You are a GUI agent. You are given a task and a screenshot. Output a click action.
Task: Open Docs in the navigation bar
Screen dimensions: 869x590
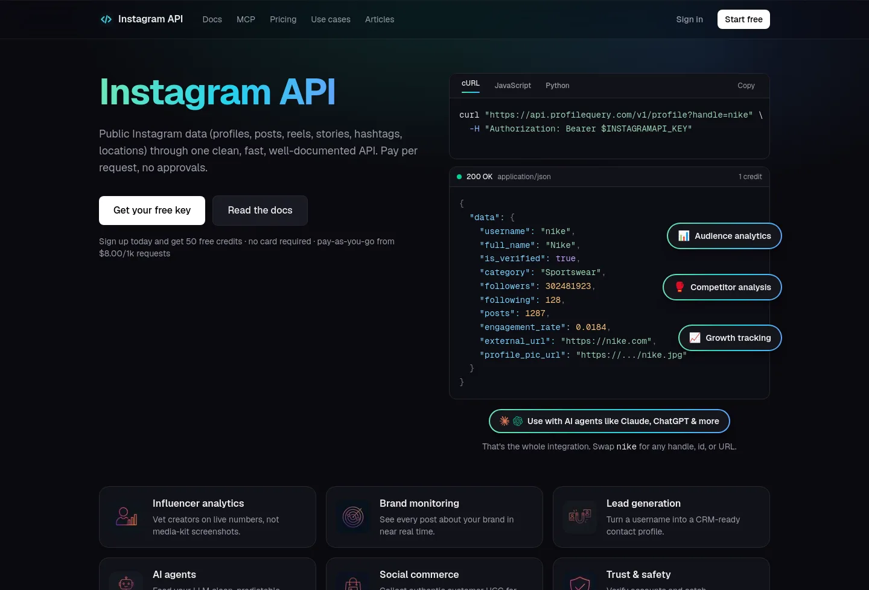pyautogui.click(x=212, y=19)
